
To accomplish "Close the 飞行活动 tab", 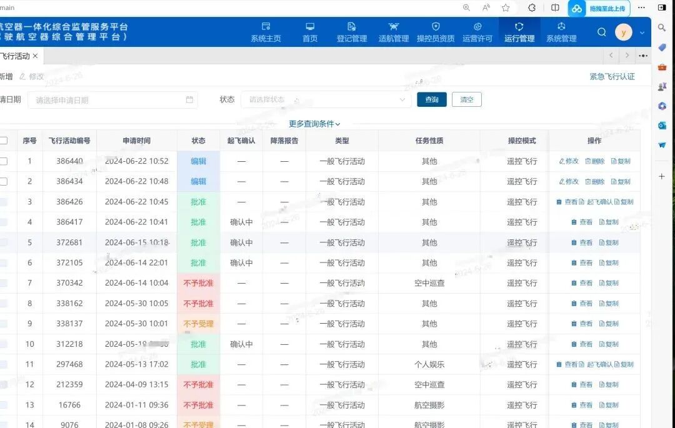I will pos(35,56).
